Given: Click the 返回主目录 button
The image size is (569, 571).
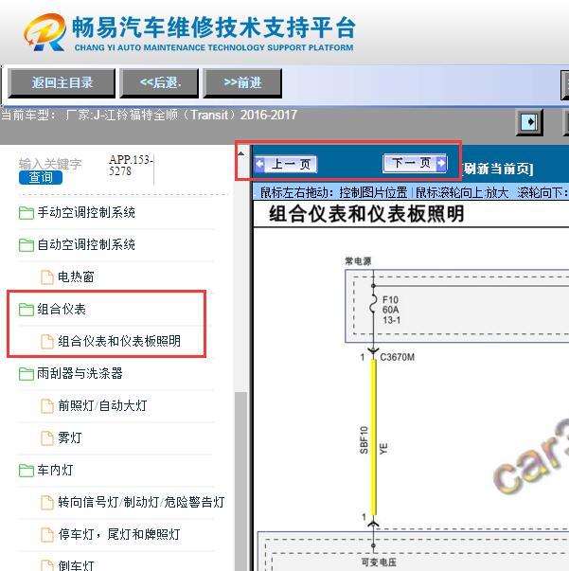Looking at the screenshot, I should click(62, 83).
